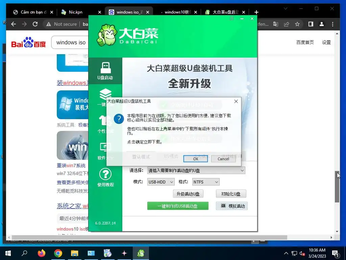Click the blue question mark dialog icon
This screenshot has height=260, width=346.
(119, 119)
